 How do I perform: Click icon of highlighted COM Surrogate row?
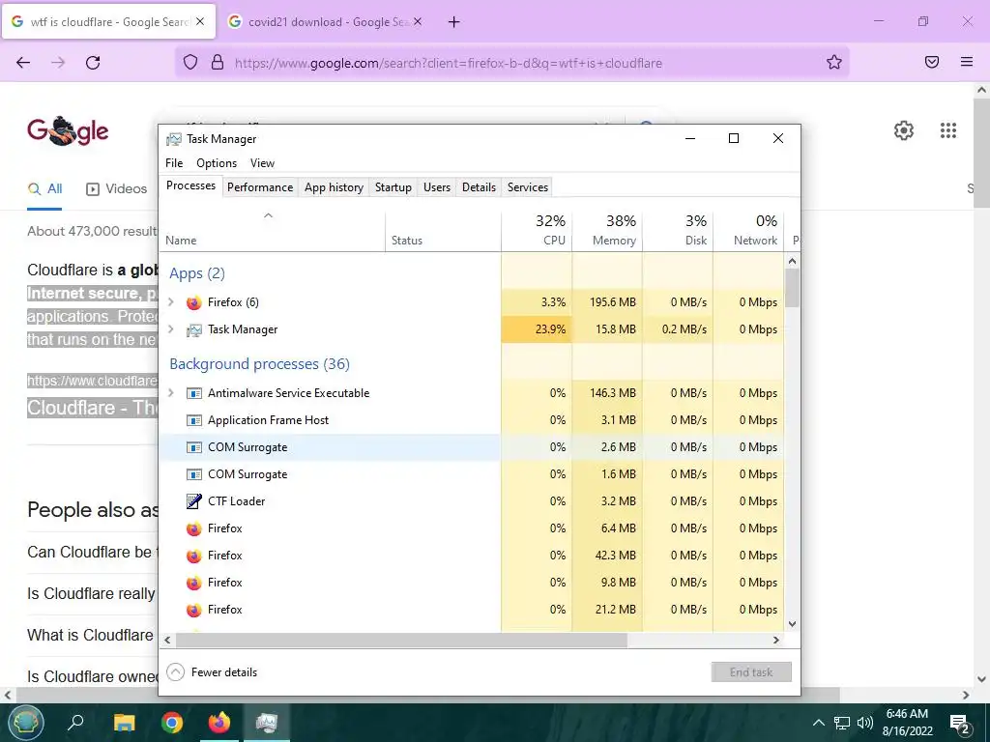click(193, 447)
